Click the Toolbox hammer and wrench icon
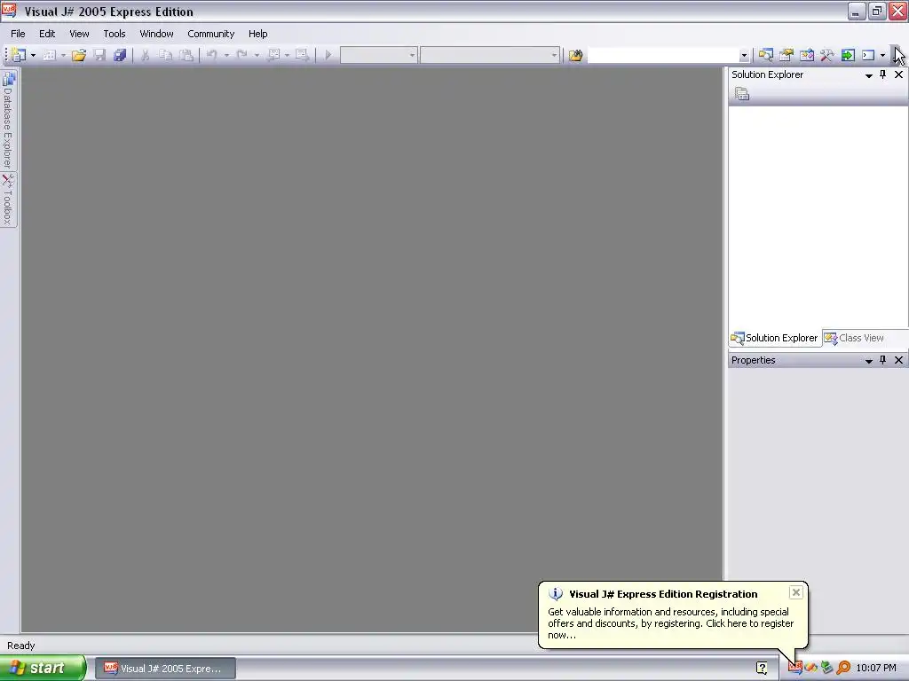This screenshot has height=681, width=909. coord(826,55)
